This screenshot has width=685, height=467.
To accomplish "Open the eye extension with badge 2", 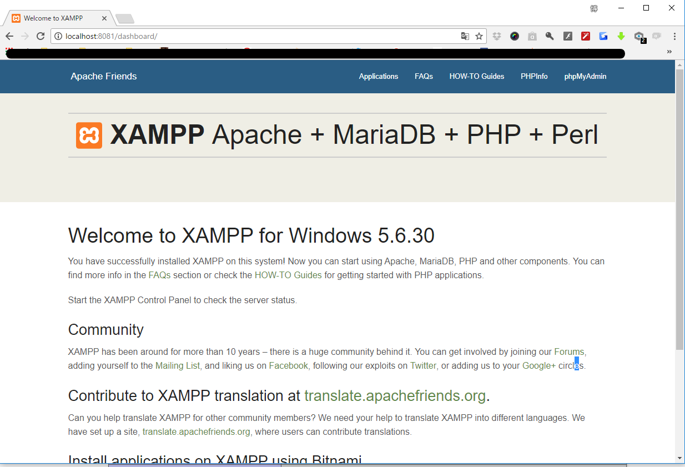I will tap(639, 37).
